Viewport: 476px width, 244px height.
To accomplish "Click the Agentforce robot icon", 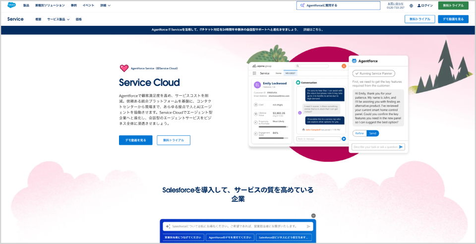I will [x=354, y=61].
